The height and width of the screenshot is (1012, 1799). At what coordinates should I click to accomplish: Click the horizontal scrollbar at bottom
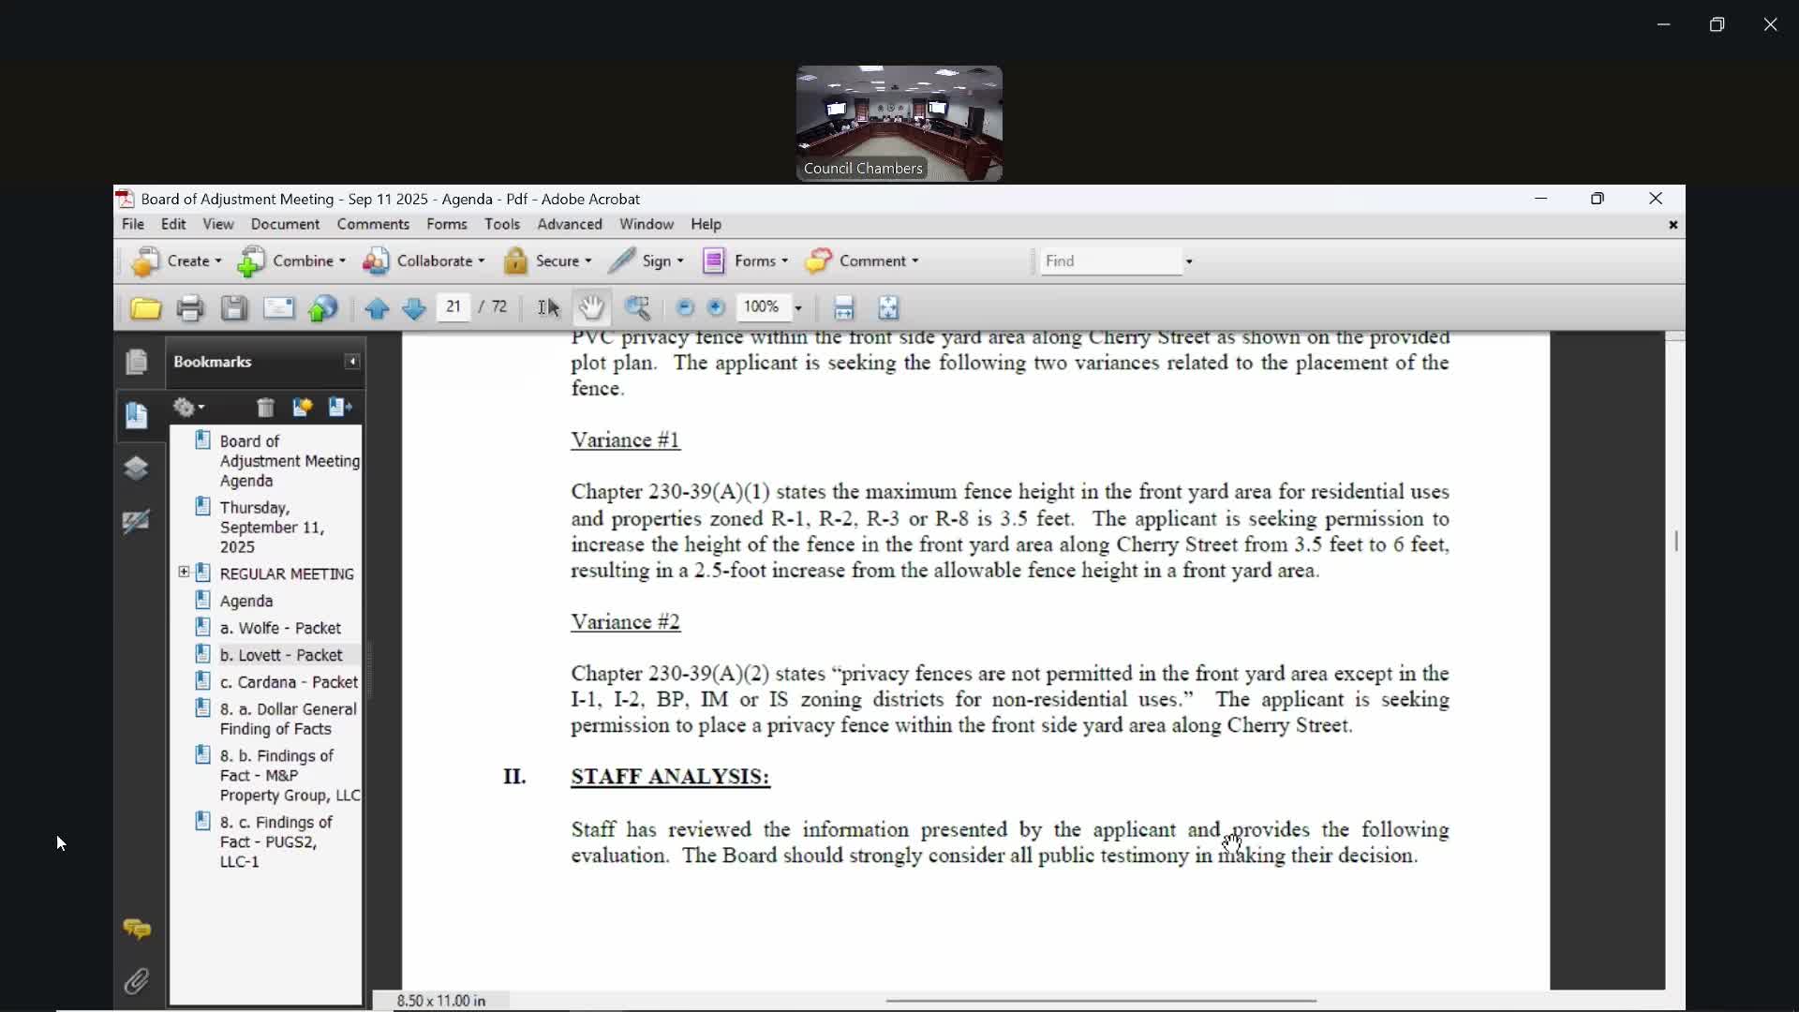(x=1100, y=1001)
